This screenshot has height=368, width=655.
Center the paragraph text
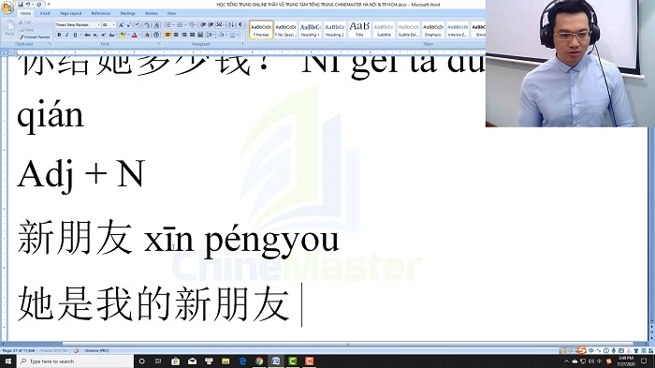pyautogui.click(x=176, y=35)
